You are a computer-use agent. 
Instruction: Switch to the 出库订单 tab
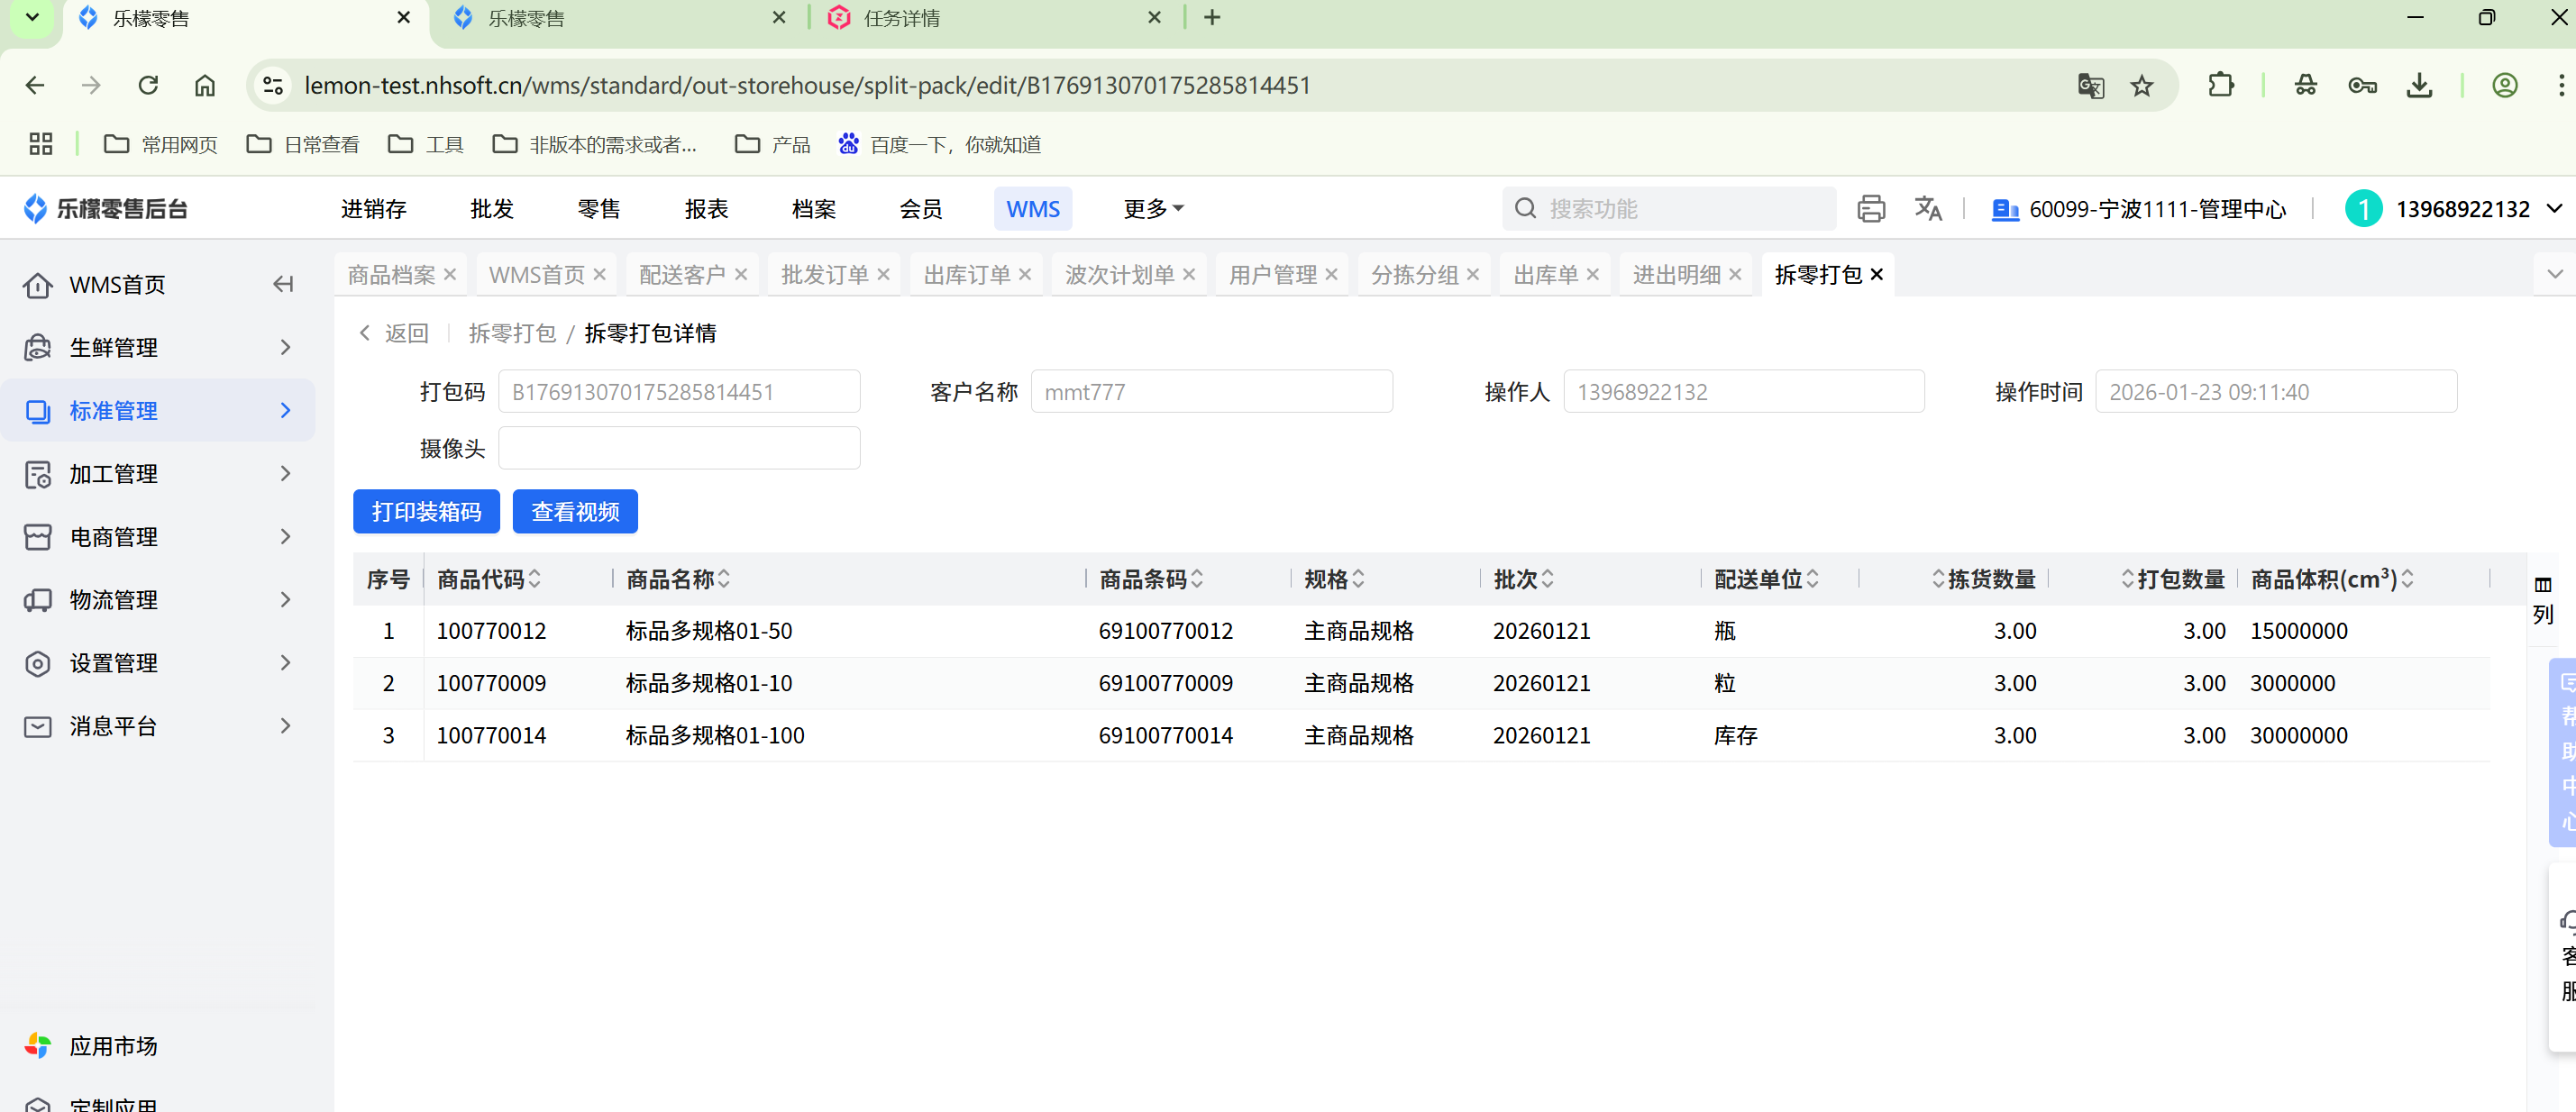(965, 274)
